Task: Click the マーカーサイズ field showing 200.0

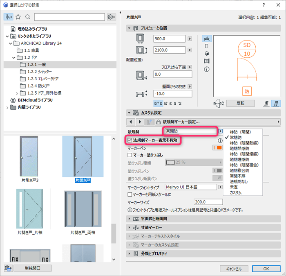Action: (208, 202)
